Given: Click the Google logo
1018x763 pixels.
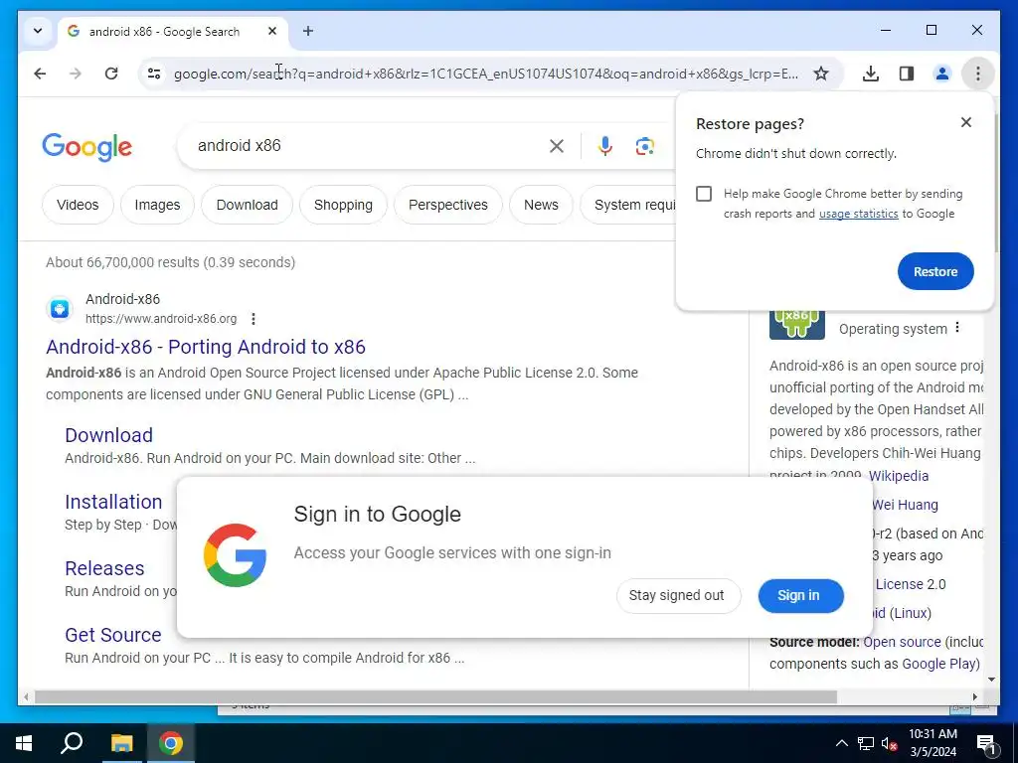Looking at the screenshot, I should [x=87, y=147].
